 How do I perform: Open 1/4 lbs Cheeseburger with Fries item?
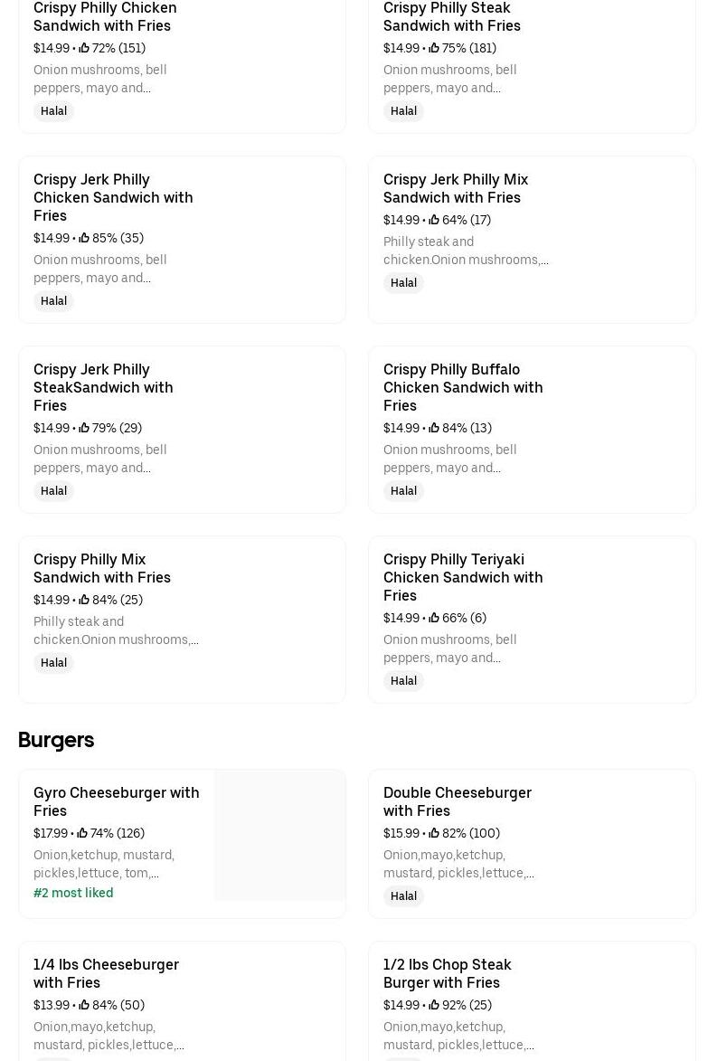(106, 973)
